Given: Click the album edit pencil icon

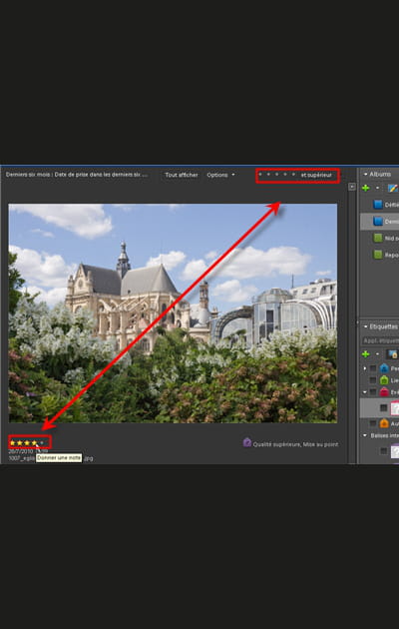Looking at the screenshot, I should click(x=393, y=188).
